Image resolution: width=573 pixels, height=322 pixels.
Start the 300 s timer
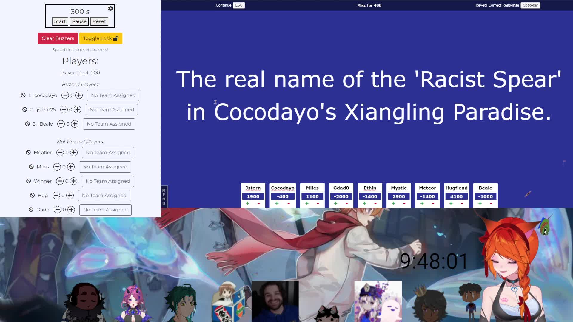60,21
